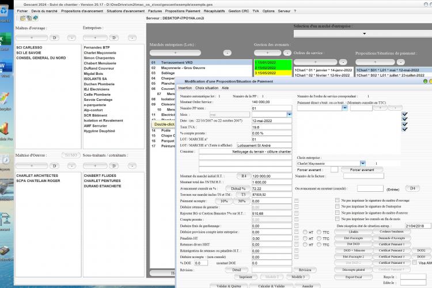Click the add (+) button under Maîtres d'ouvrage

32,38
